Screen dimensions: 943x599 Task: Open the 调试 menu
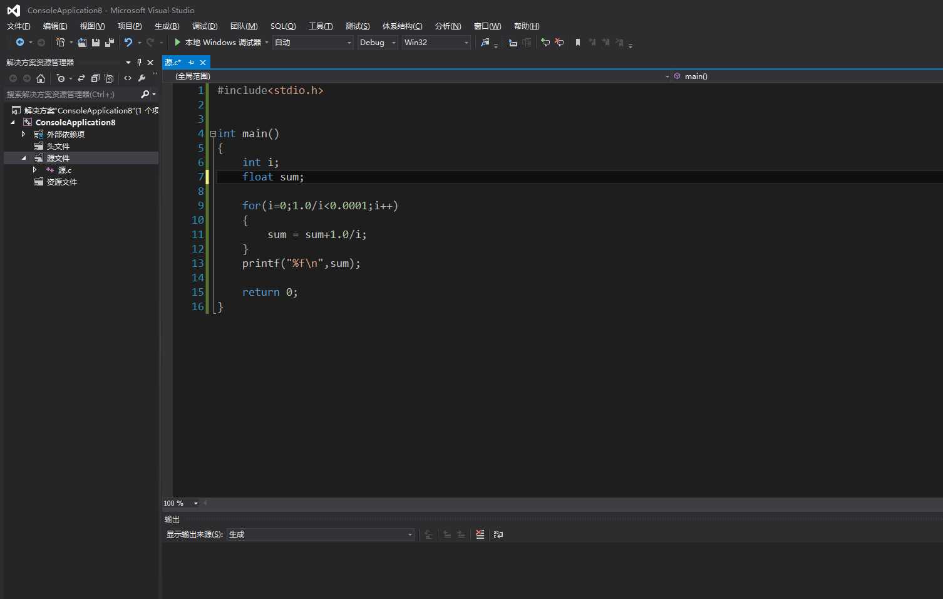click(205, 26)
